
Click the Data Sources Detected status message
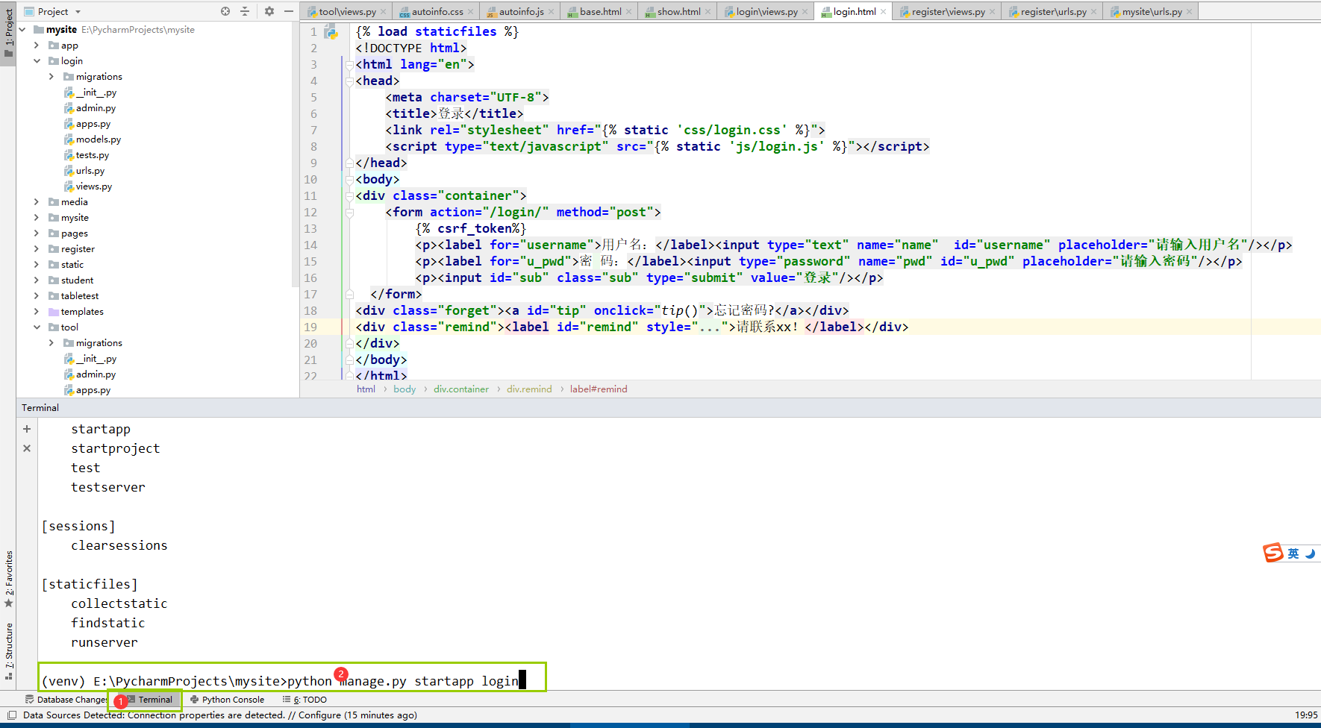[x=220, y=715]
